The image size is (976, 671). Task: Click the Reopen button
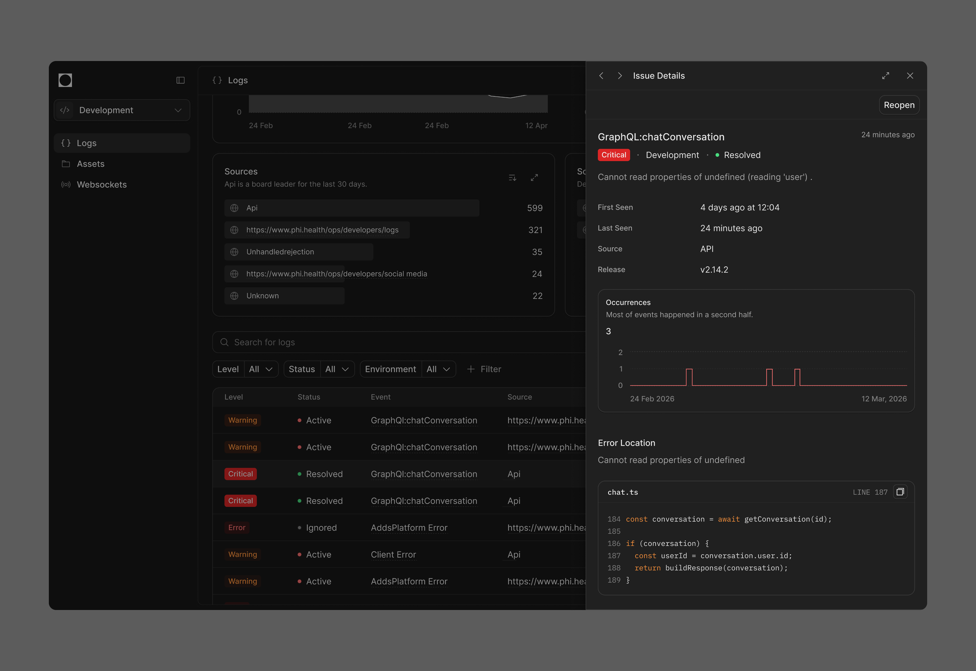[x=899, y=105]
